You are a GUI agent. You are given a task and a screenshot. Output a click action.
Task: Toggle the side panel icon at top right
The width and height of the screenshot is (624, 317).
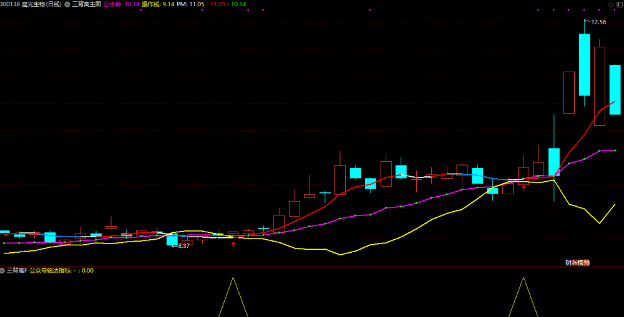pos(621,5)
